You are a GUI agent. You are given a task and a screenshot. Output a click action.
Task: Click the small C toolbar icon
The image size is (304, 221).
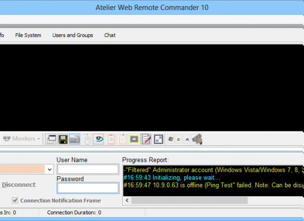click(179, 139)
